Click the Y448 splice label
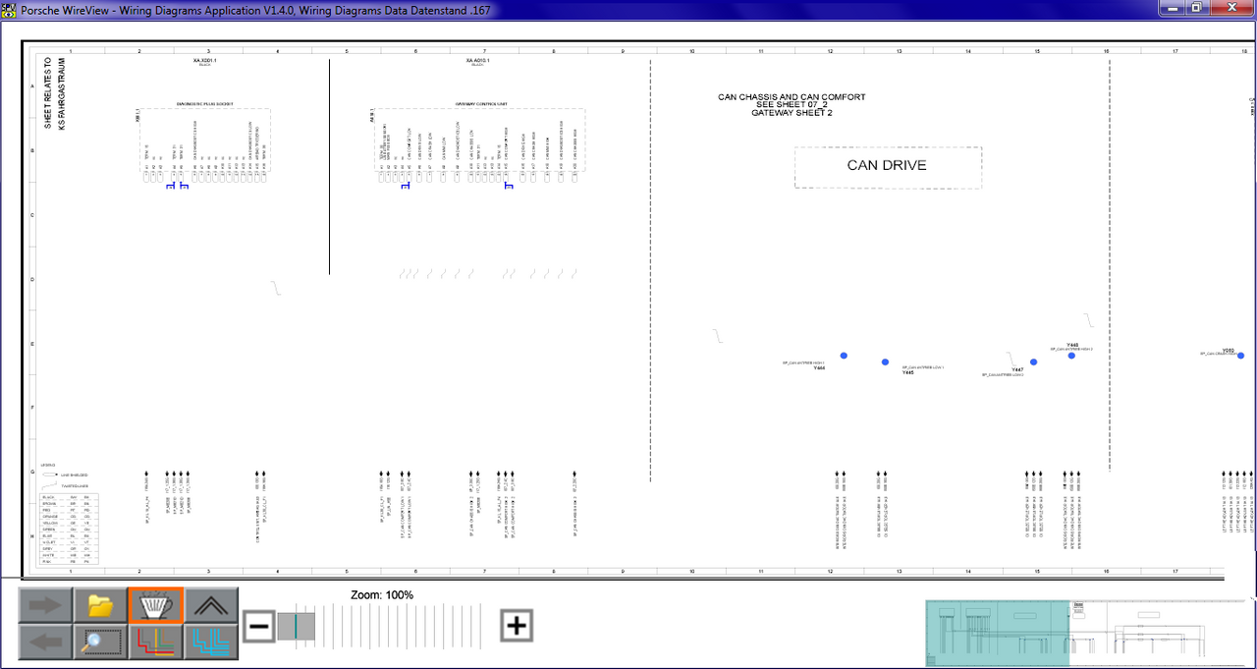The width and height of the screenshot is (1257, 669). pos(1072,345)
